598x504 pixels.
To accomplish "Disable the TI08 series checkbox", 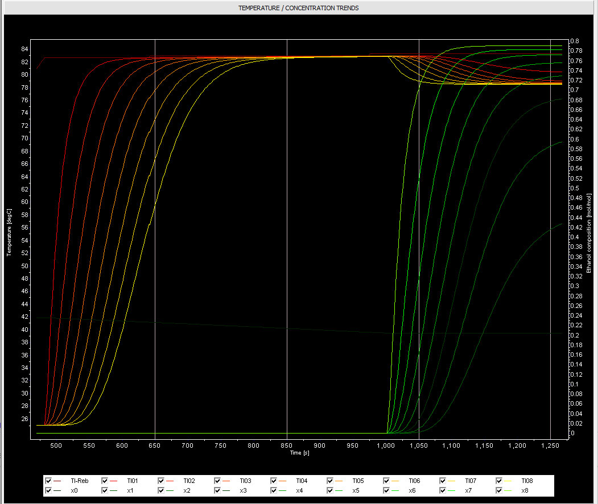I will click(x=500, y=481).
